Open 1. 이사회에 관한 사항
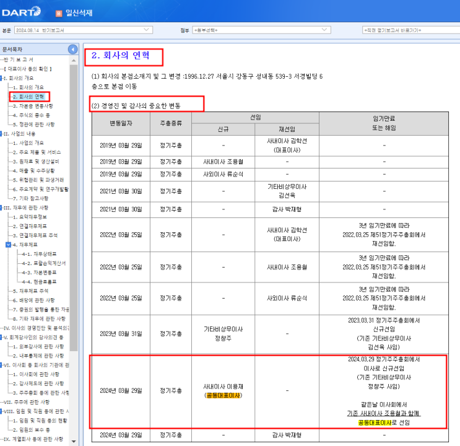The height and width of the screenshot is (446, 460). (36, 374)
